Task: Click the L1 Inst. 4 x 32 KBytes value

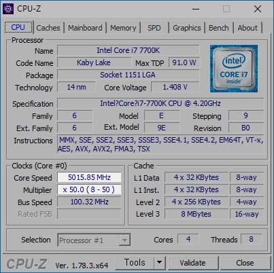Action: 196,189
